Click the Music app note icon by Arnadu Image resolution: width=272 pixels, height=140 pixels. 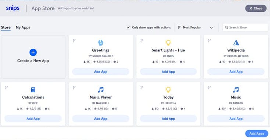(x=236, y=90)
